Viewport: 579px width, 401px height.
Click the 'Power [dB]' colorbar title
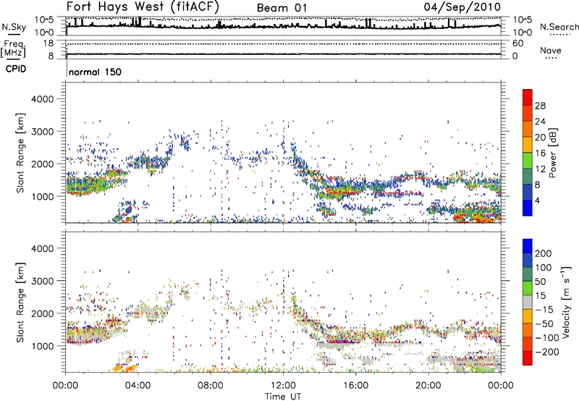pos(552,153)
